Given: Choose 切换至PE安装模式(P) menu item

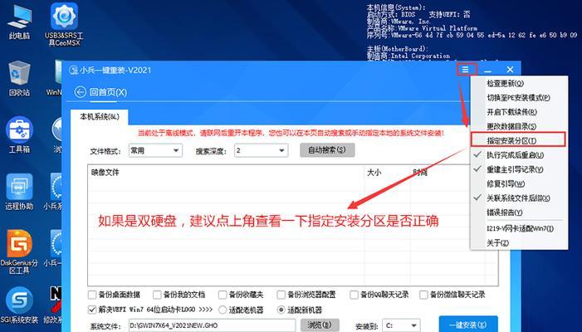Looking at the screenshot, I should (x=519, y=98).
